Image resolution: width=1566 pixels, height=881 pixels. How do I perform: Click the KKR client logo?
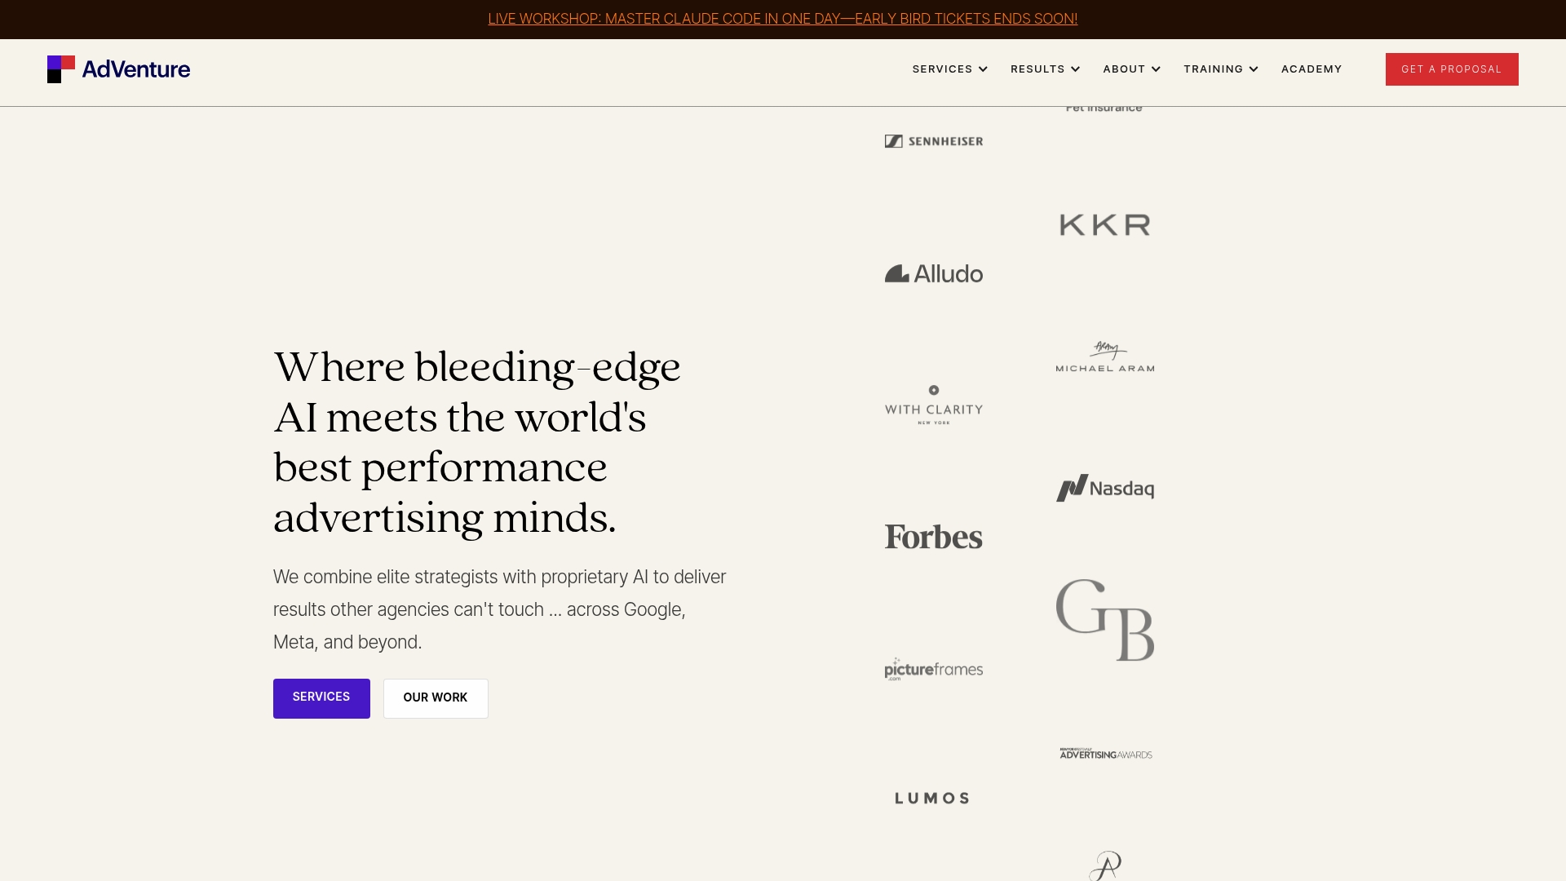[x=1104, y=224]
